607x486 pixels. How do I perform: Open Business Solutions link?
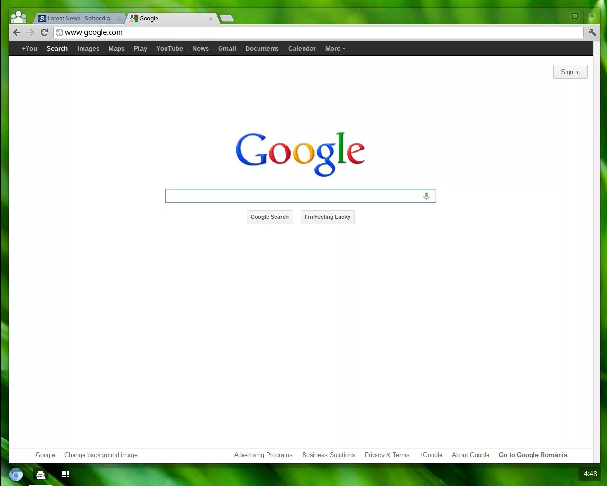click(329, 455)
